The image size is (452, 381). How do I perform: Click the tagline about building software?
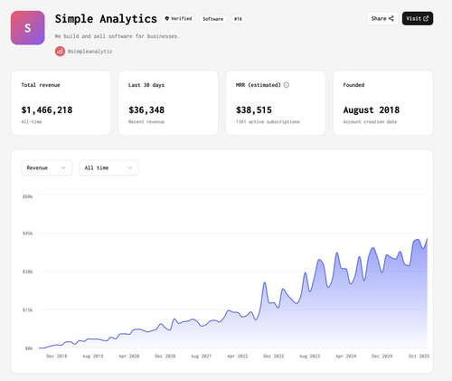click(118, 36)
